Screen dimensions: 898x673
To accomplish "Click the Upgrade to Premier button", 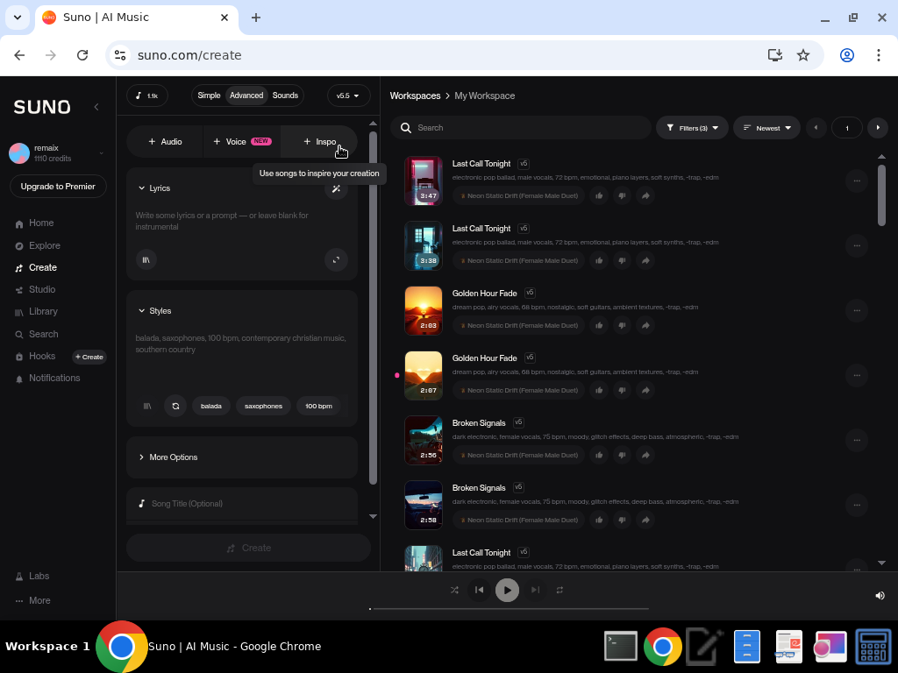I will pos(57,186).
